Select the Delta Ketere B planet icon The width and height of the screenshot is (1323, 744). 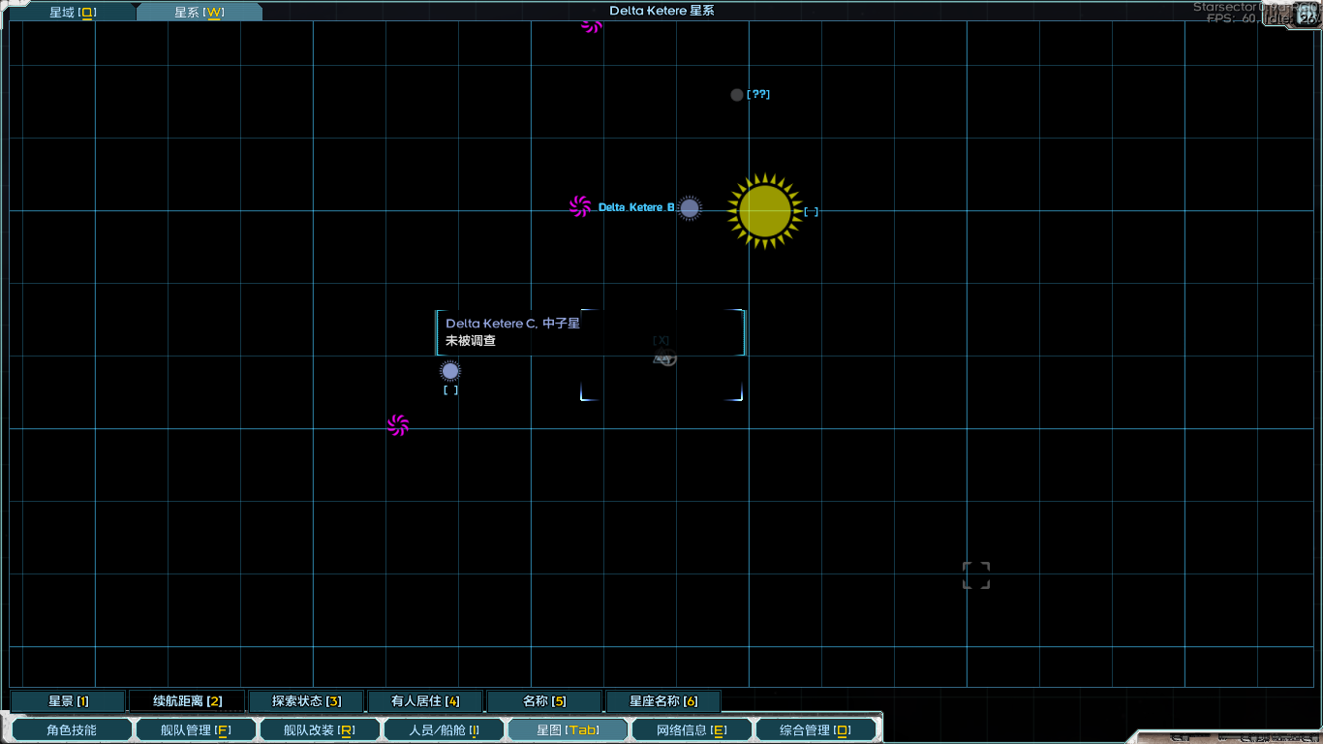(689, 208)
